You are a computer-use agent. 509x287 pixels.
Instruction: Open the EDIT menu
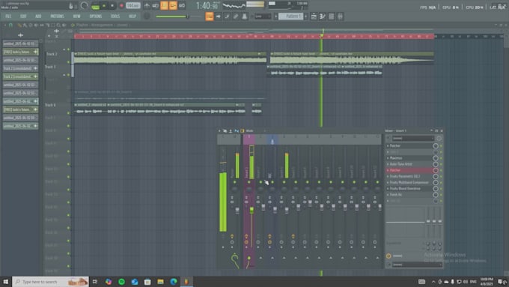pos(23,16)
